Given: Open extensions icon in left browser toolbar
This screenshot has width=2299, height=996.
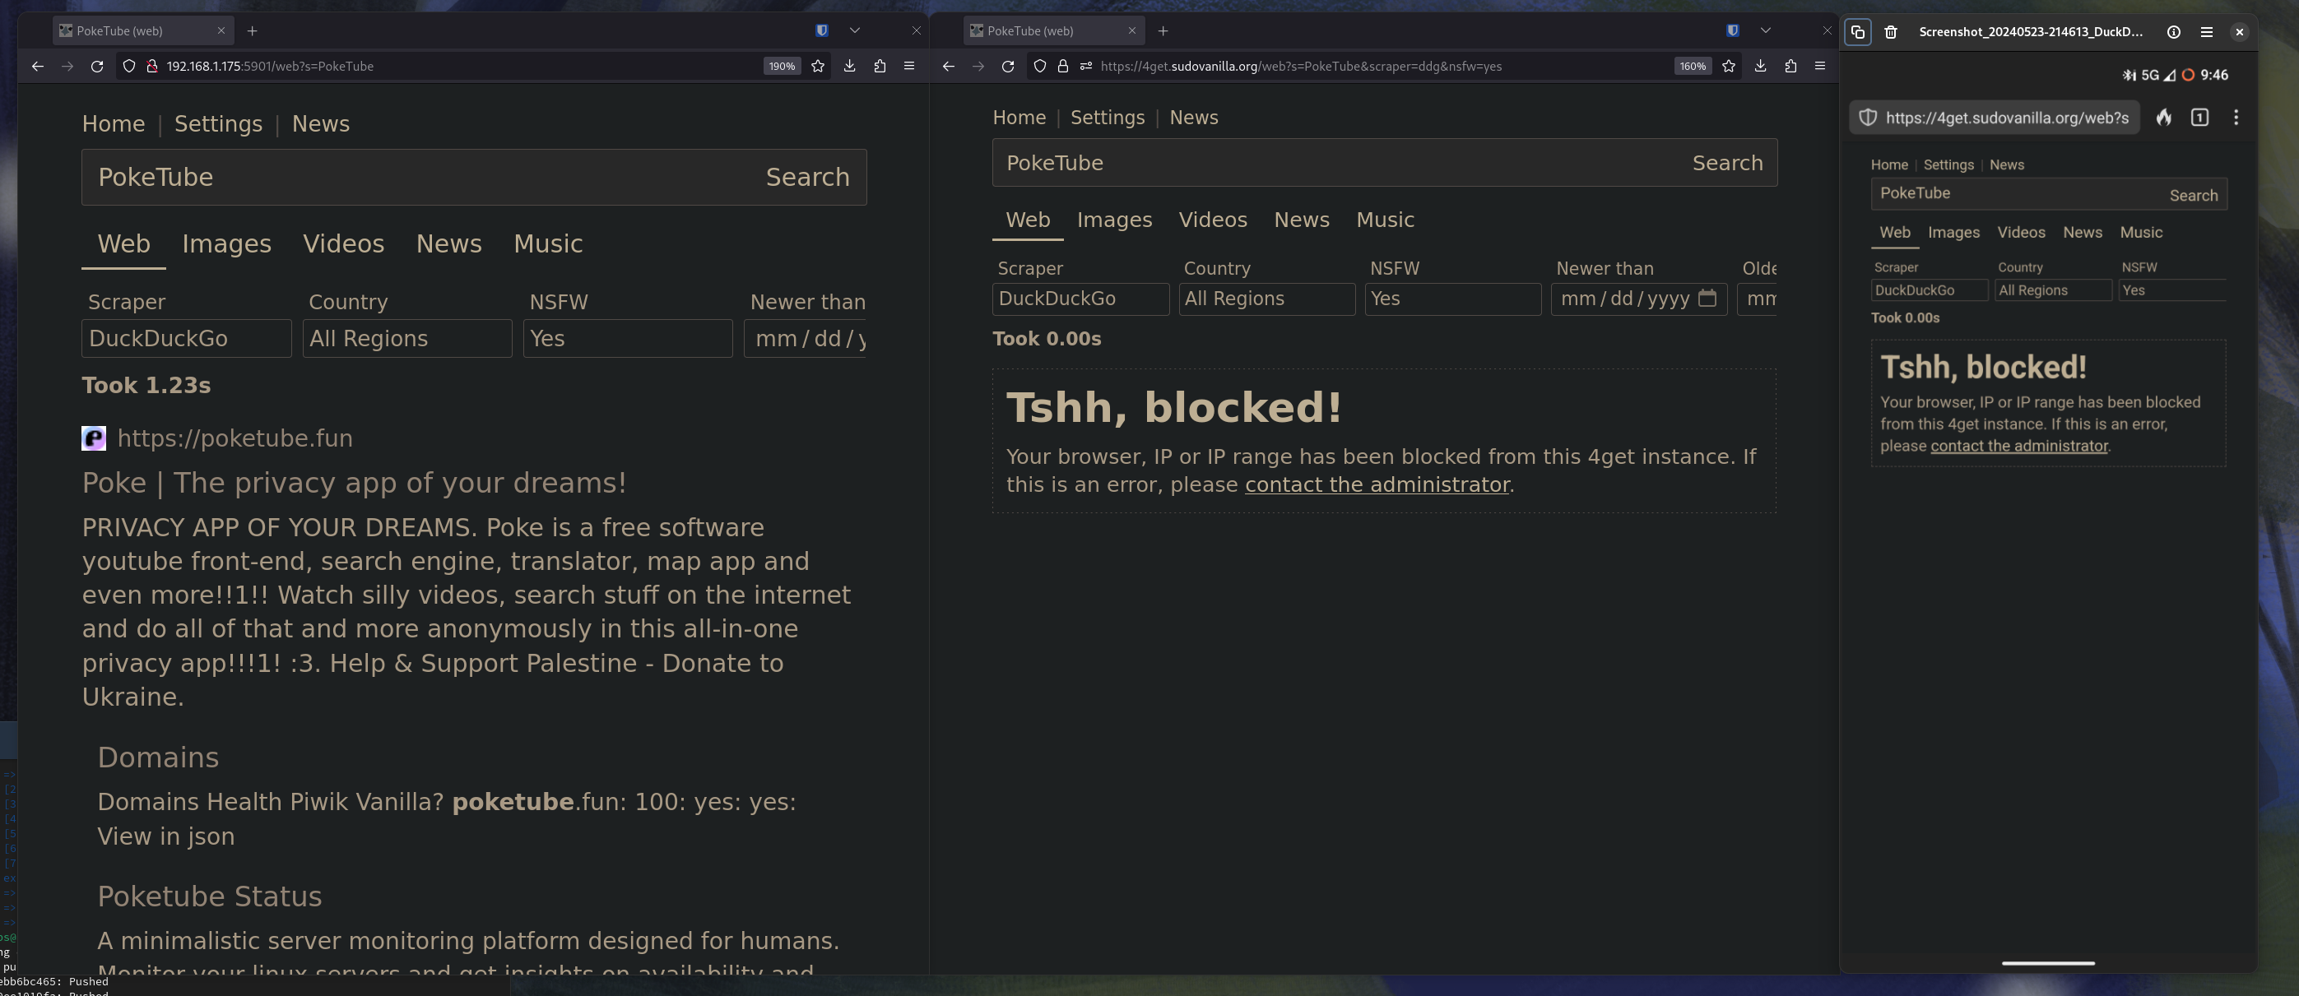Looking at the screenshot, I should (x=880, y=66).
